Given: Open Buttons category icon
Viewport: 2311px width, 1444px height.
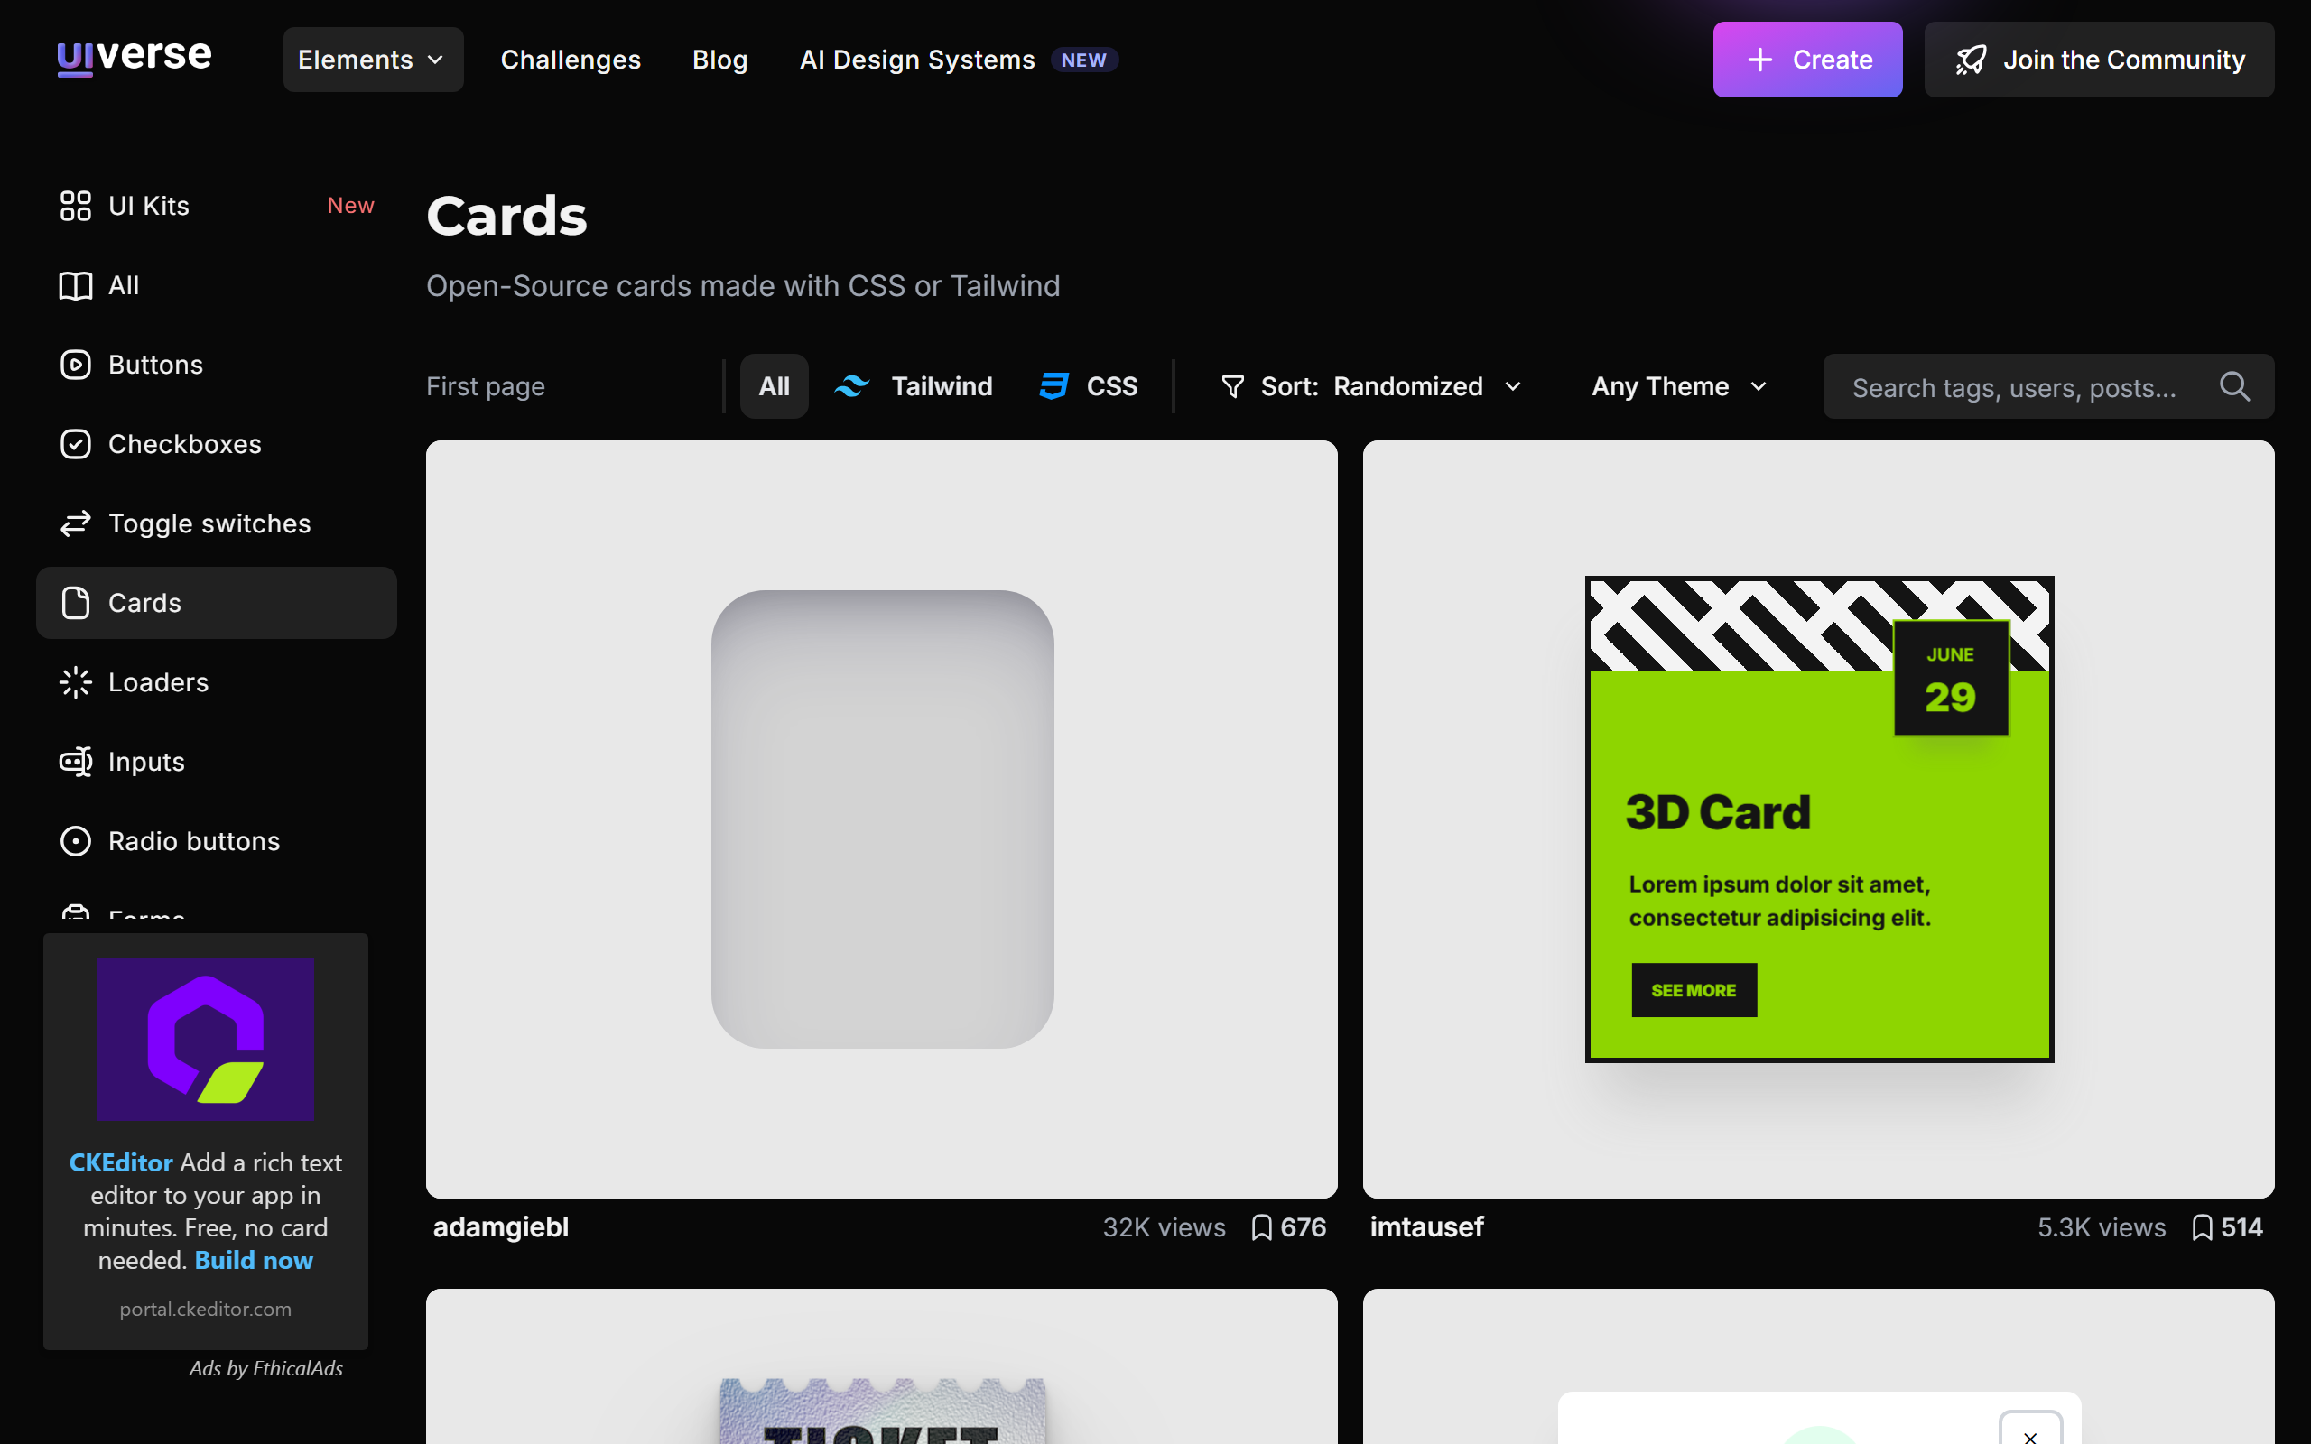Looking at the screenshot, I should point(76,365).
